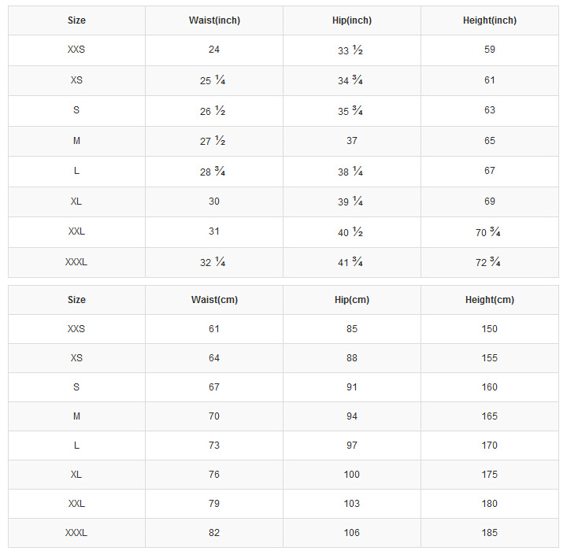Select height value 69 in the XL row
567x551 pixels.
point(490,202)
